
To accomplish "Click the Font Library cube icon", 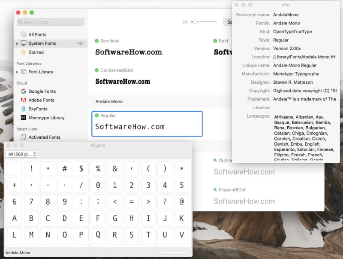I will [x=24, y=72].
